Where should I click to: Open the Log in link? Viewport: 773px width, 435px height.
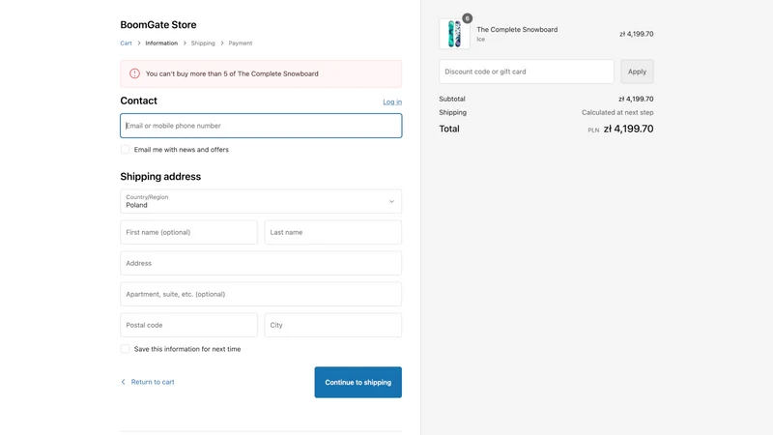392,101
